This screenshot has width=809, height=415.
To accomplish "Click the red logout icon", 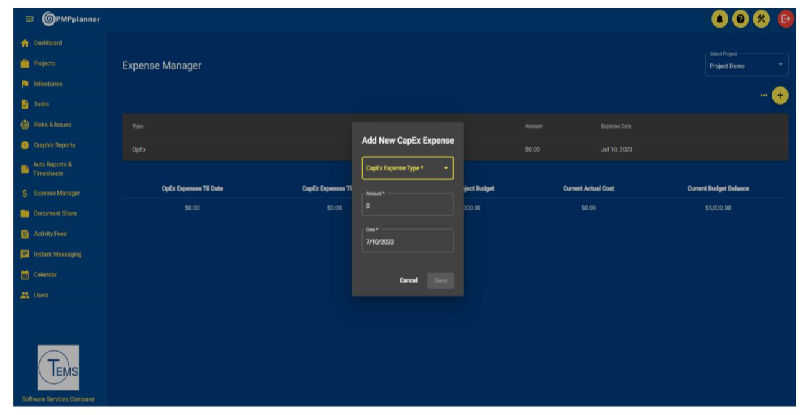I will [786, 19].
